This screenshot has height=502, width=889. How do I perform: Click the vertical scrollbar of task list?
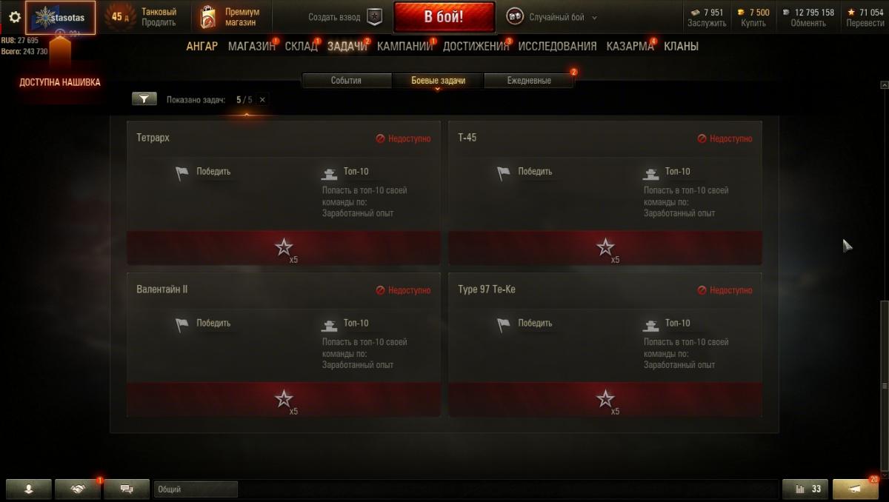point(883,385)
